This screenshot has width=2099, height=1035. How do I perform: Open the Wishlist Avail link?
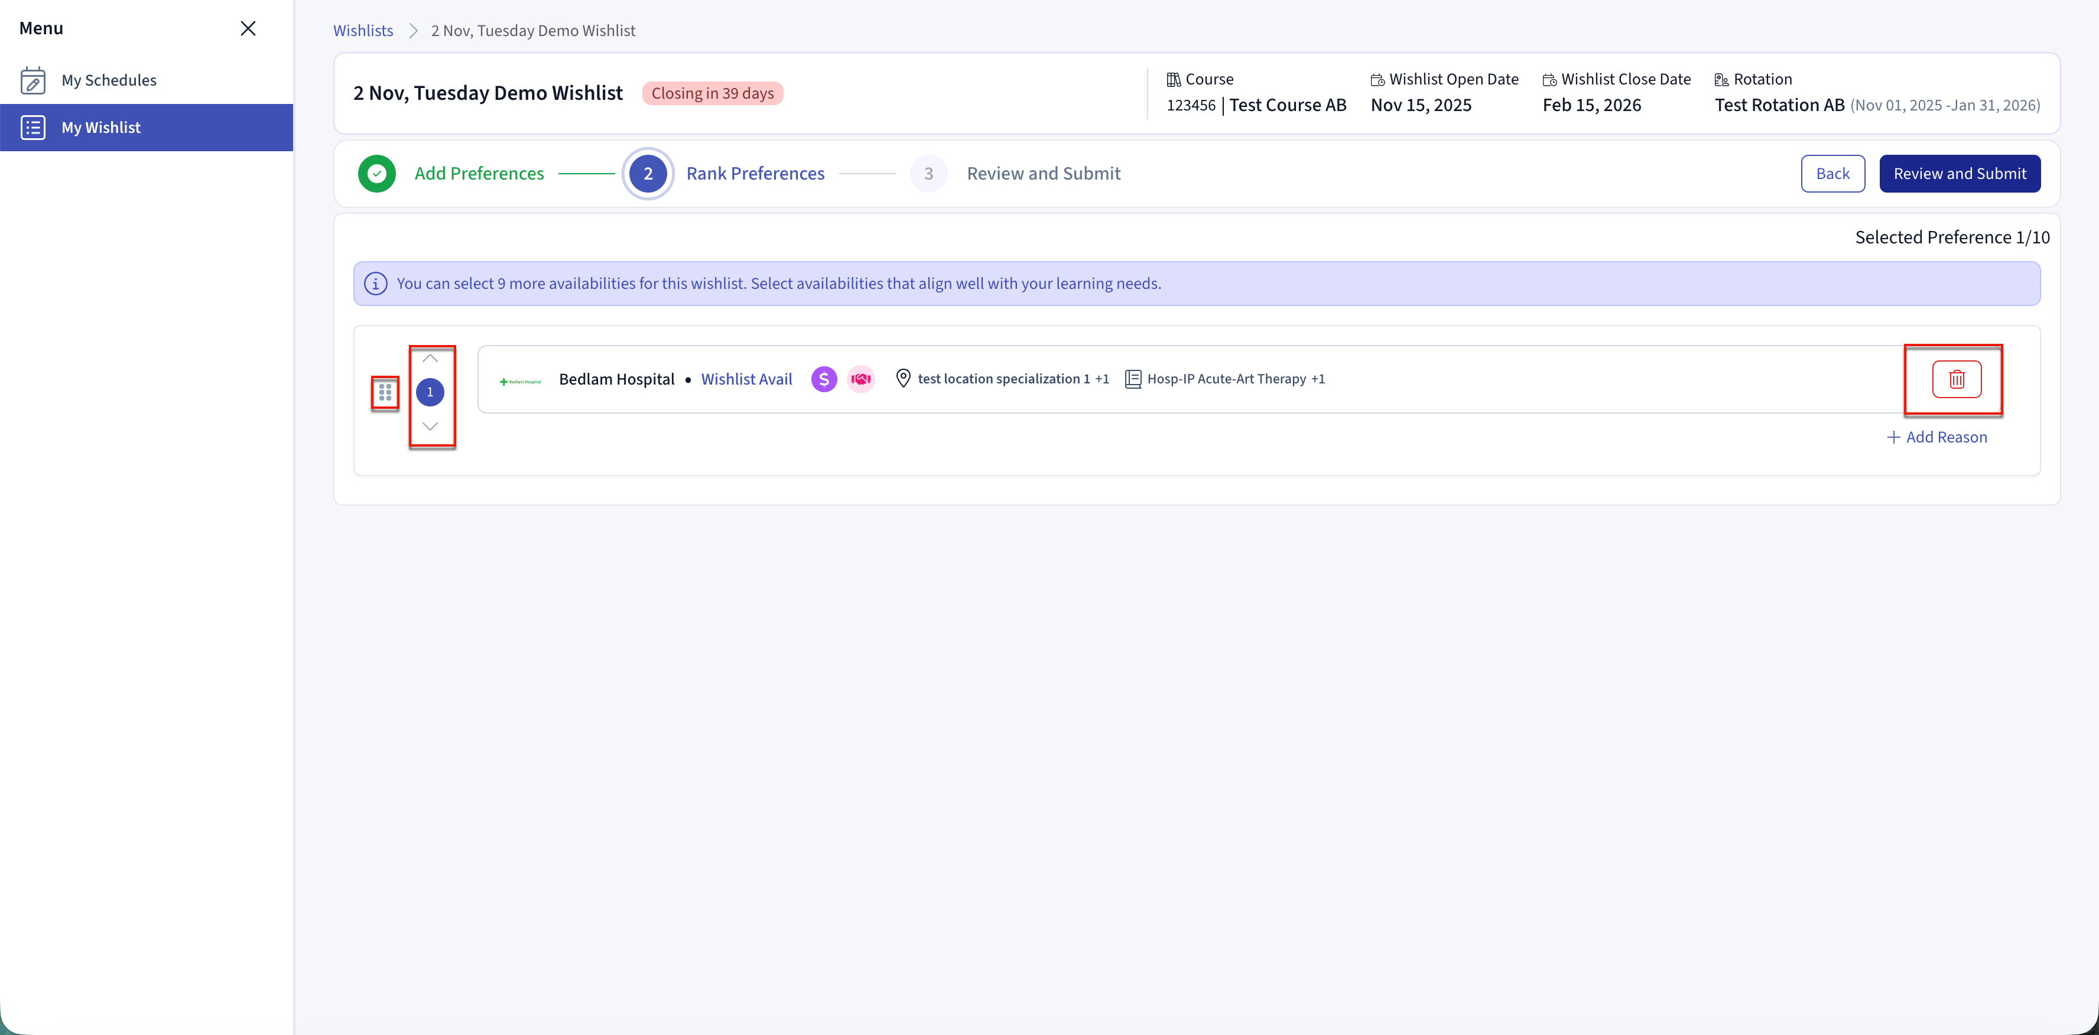tap(746, 379)
